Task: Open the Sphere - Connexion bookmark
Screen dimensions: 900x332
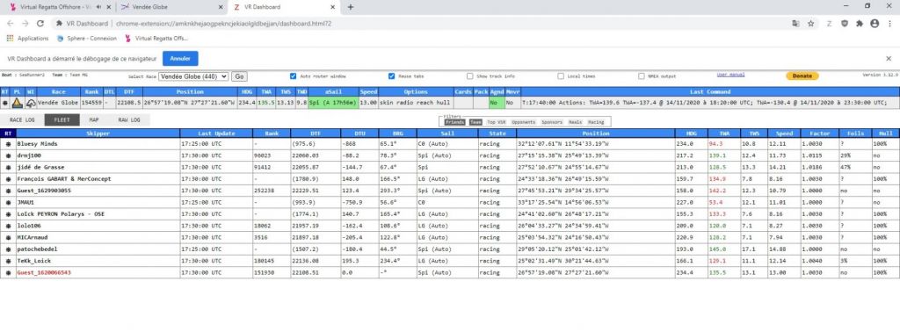Action: (x=87, y=39)
